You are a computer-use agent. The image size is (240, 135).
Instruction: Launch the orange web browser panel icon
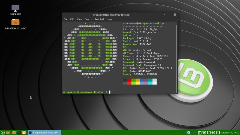point(24,133)
